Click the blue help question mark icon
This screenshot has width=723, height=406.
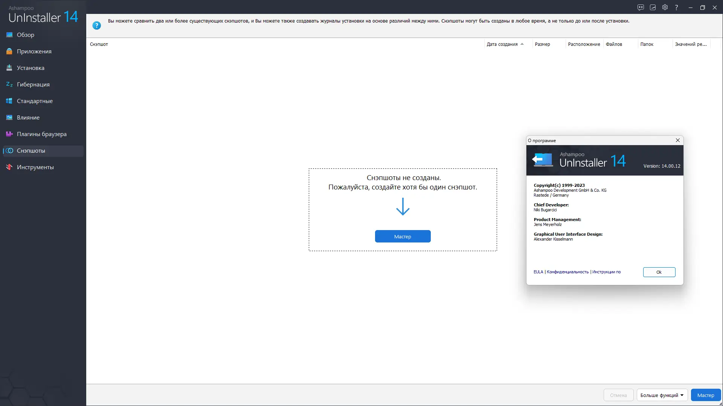96,26
